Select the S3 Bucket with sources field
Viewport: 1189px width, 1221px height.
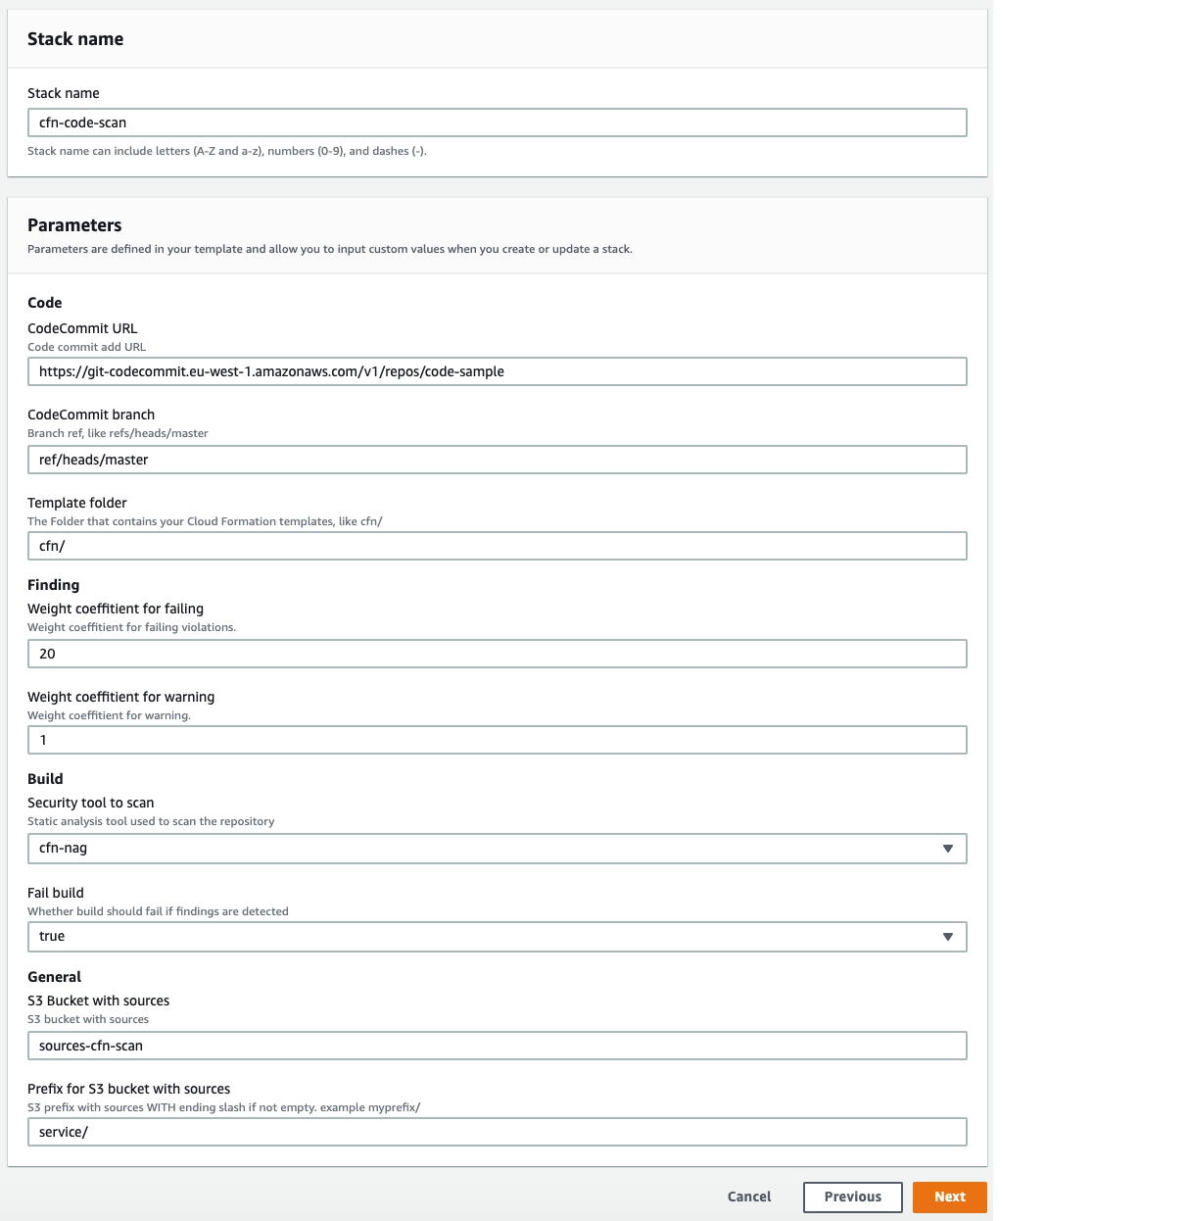pos(497,1046)
